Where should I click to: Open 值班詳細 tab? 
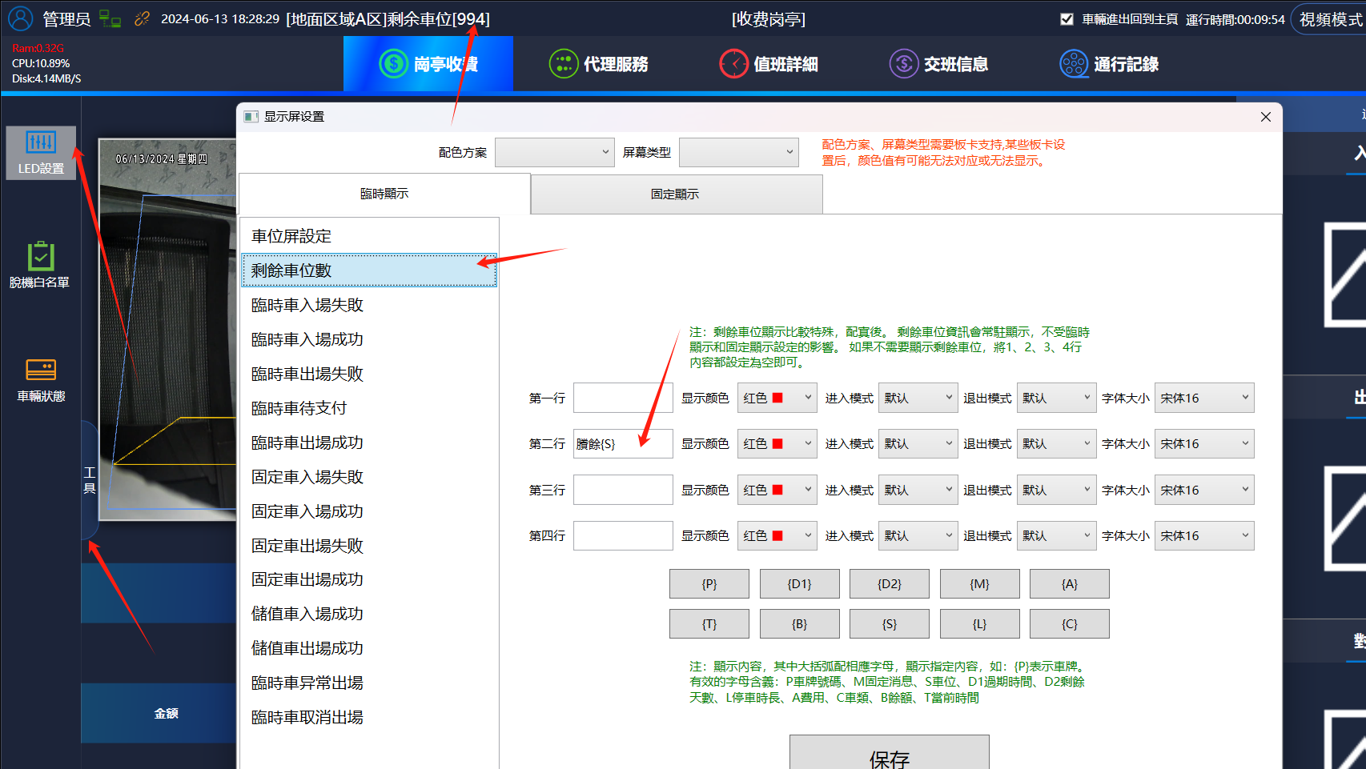(769, 64)
